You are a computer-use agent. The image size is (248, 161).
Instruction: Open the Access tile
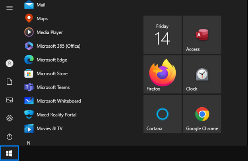click(x=202, y=35)
